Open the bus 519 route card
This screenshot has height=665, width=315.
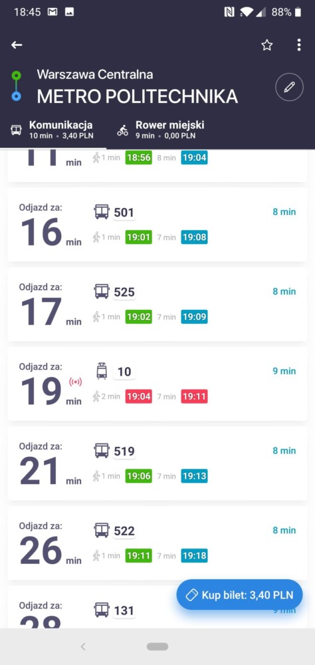point(157,464)
